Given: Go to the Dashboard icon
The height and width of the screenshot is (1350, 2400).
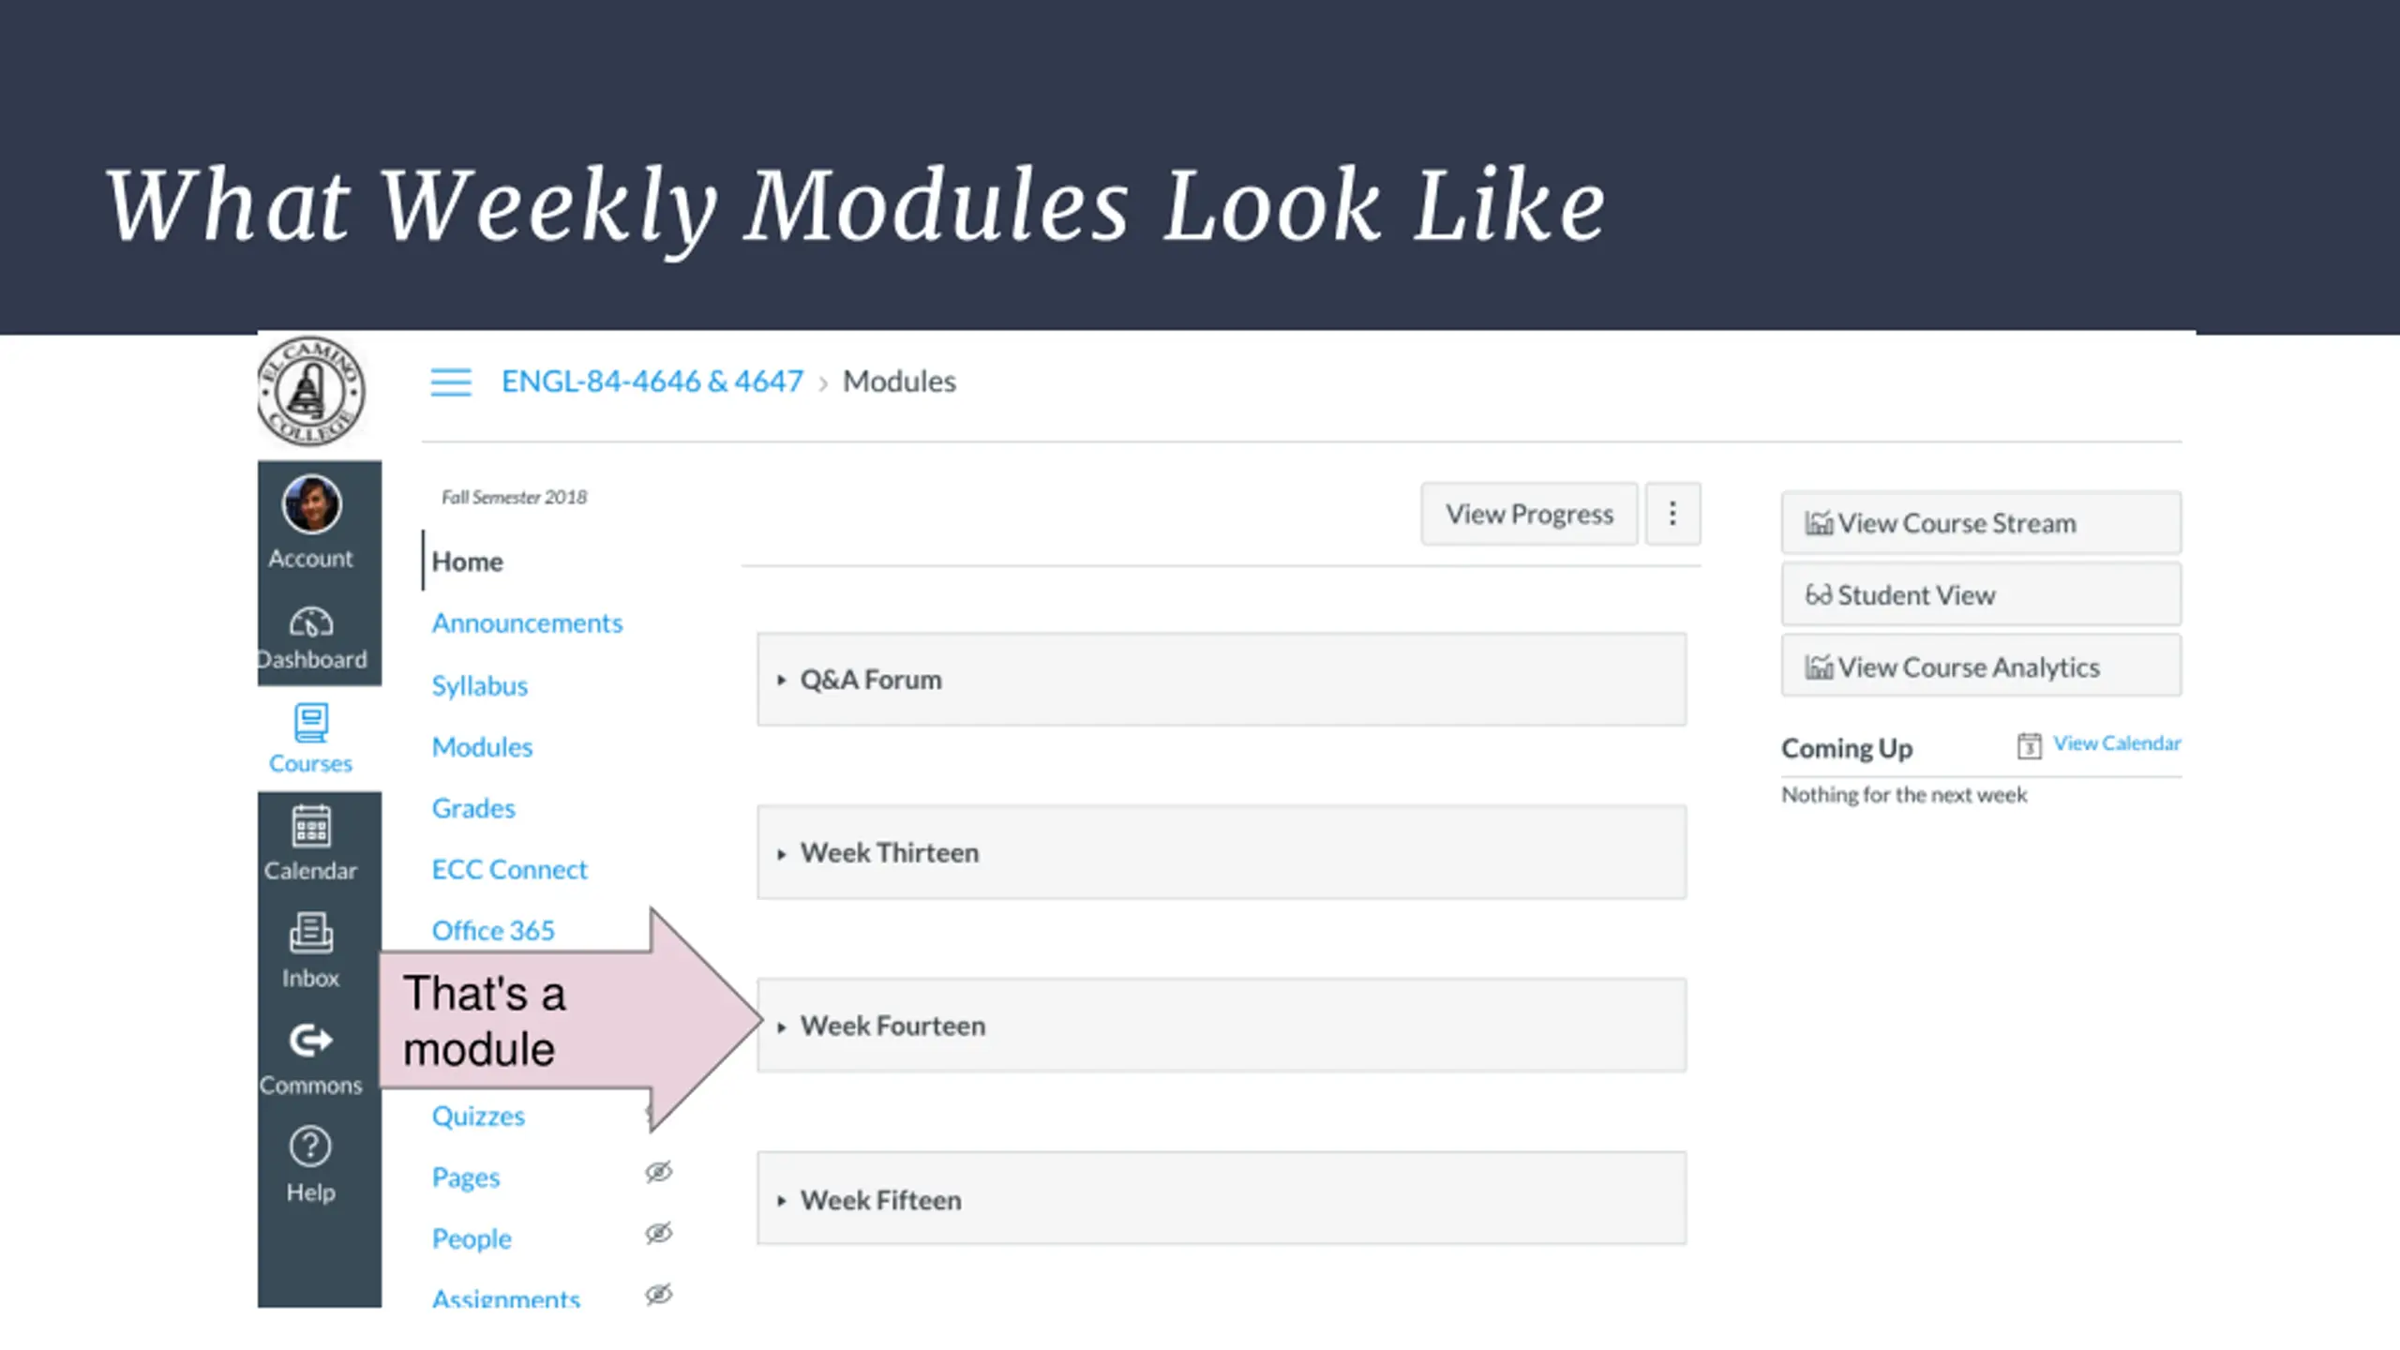Looking at the screenshot, I should coord(311,622).
